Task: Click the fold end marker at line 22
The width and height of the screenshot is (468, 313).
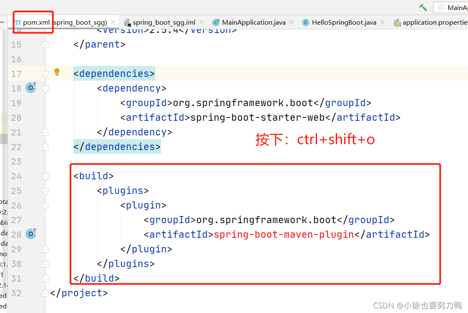Action: click(x=45, y=147)
